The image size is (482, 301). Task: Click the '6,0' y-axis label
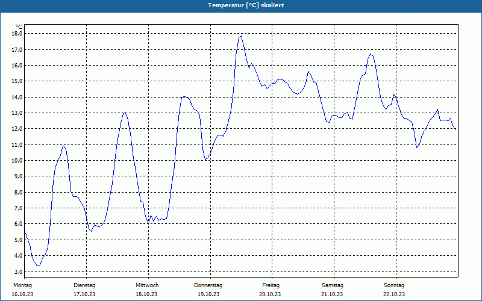pos(18,224)
